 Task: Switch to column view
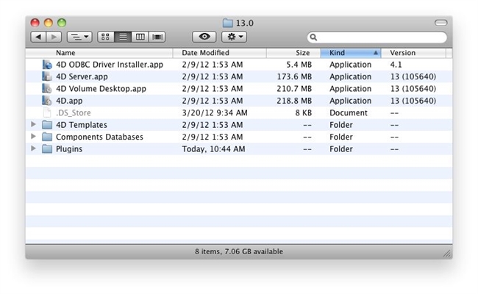(140, 37)
